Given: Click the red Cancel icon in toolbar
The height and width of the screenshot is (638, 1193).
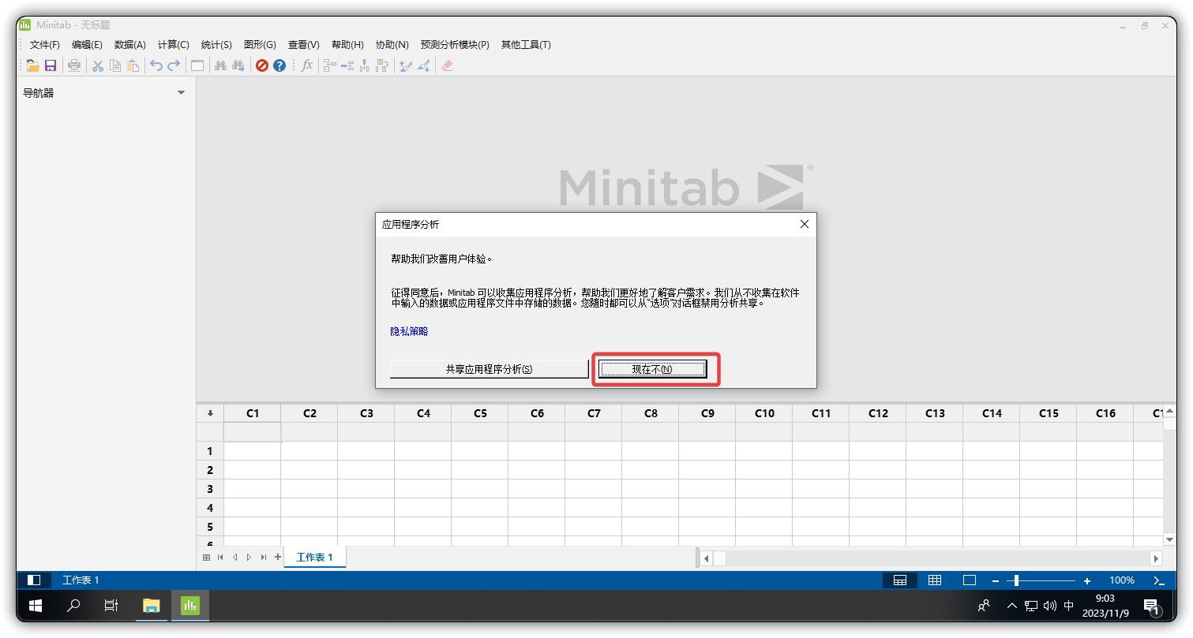Looking at the screenshot, I should tap(262, 65).
